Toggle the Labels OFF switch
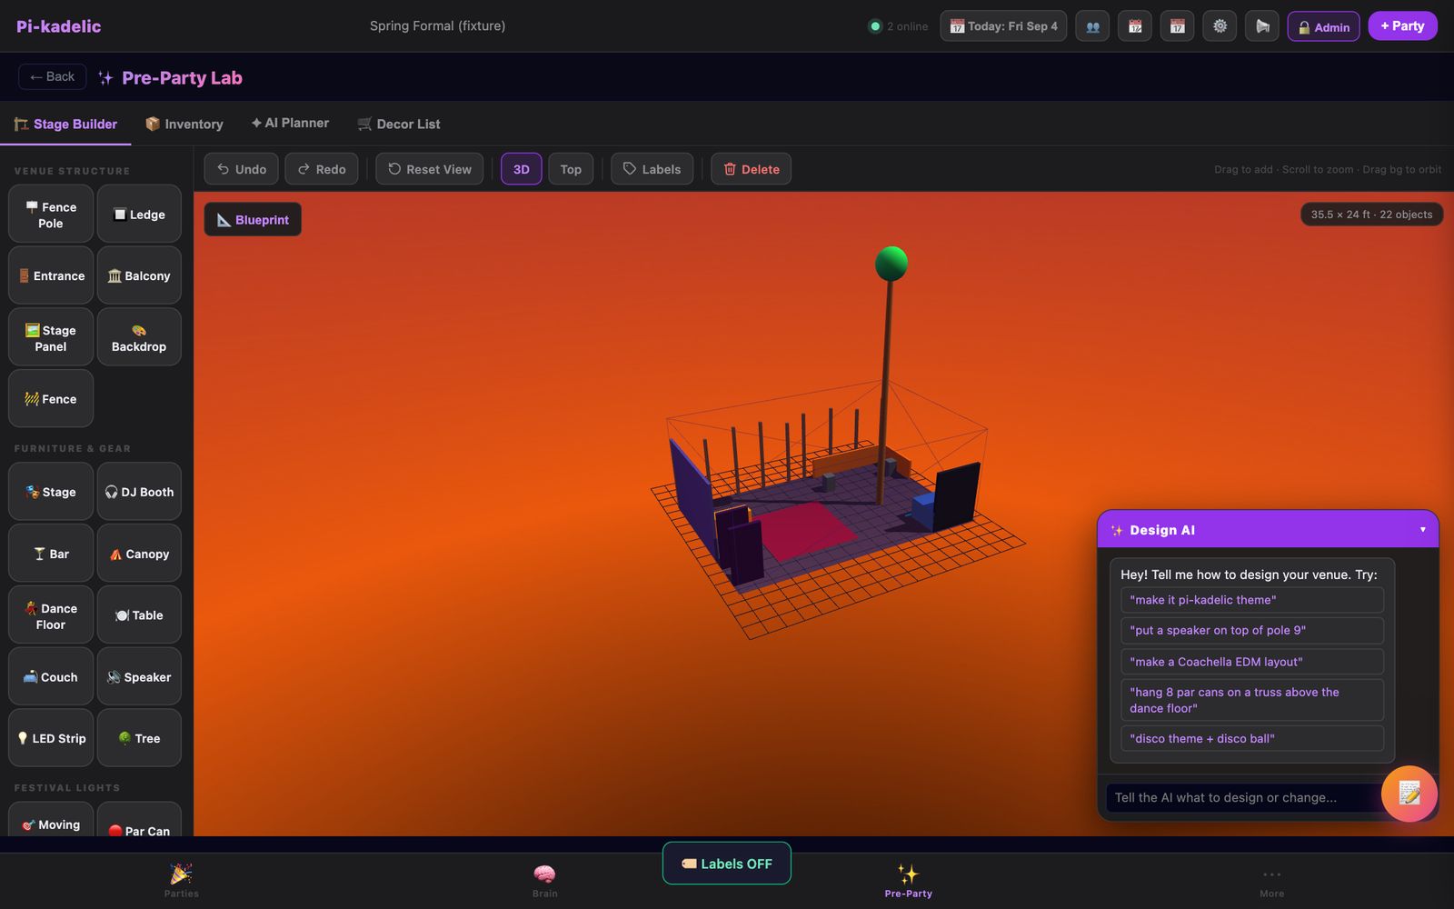 (x=727, y=864)
